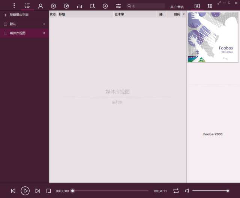Click the export share icon in toolbar
Viewport: 240px width, 198px height.
92,6
